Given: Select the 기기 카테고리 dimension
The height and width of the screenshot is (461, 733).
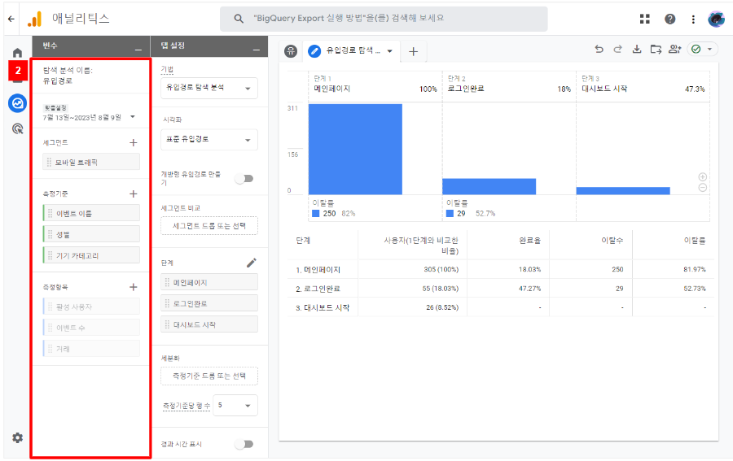Looking at the screenshot, I should [91, 255].
